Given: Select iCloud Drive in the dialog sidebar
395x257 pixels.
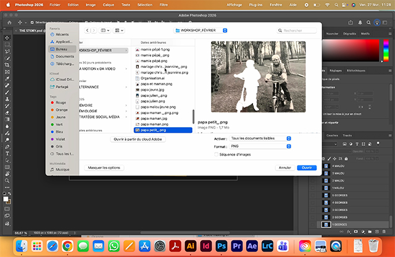Looking at the screenshot, I should 62,80.
